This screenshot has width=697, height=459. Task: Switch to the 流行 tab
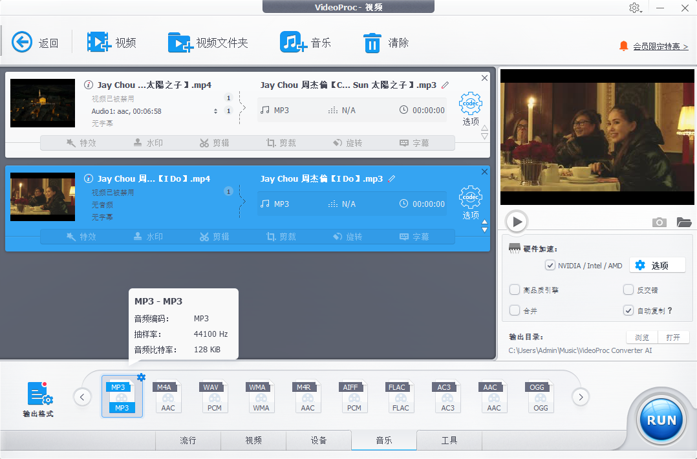click(x=188, y=440)
